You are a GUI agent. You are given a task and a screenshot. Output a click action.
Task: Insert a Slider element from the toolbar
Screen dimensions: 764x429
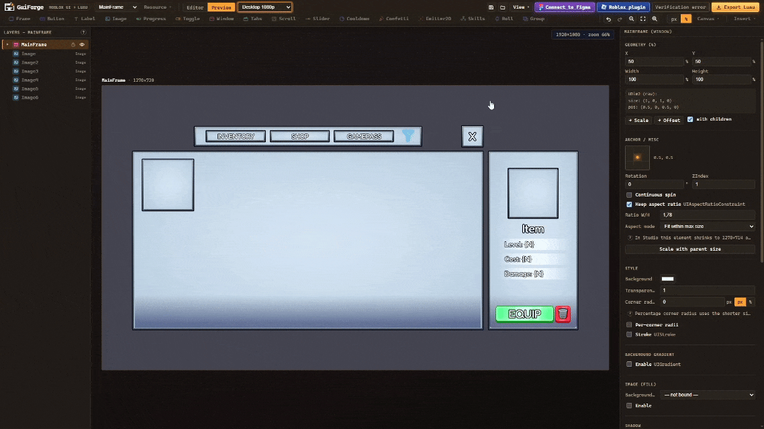tap(318, 19)
